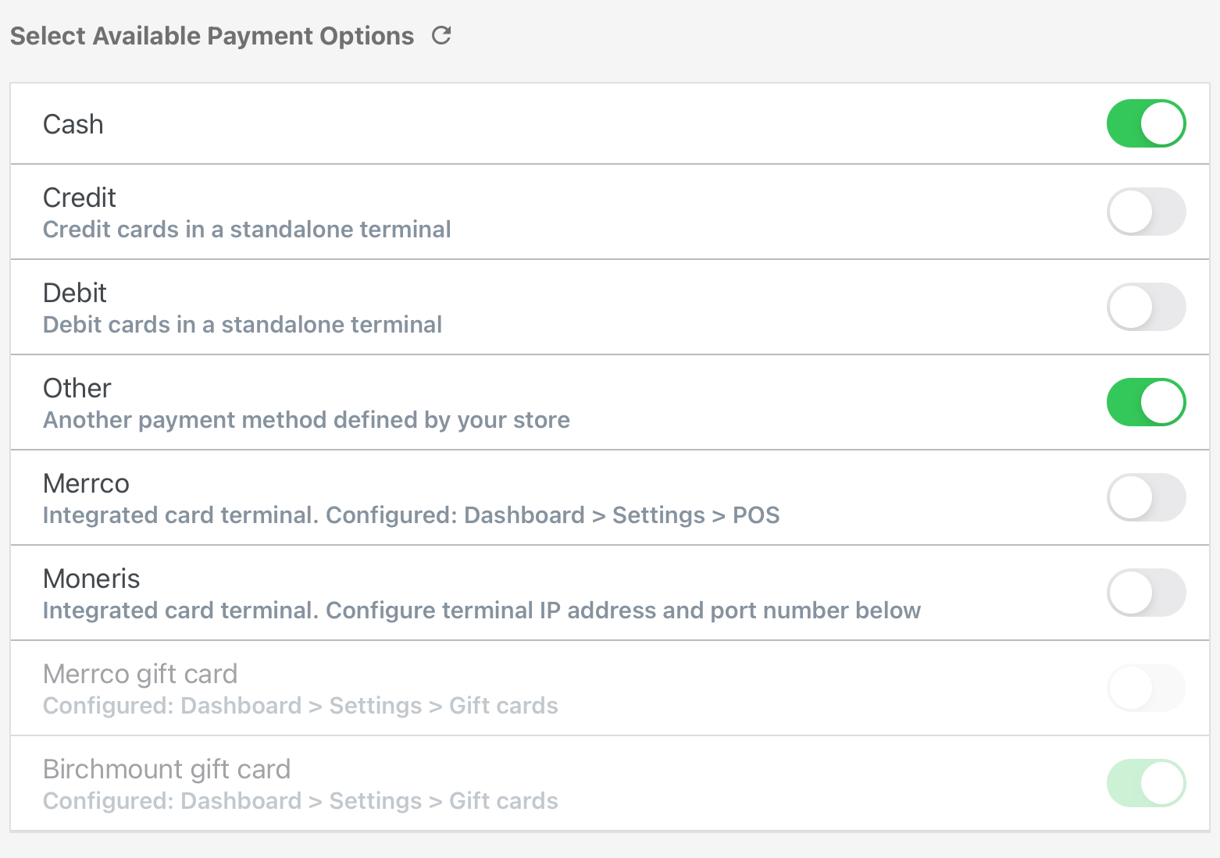Click the Cash option label

(73, 124)
